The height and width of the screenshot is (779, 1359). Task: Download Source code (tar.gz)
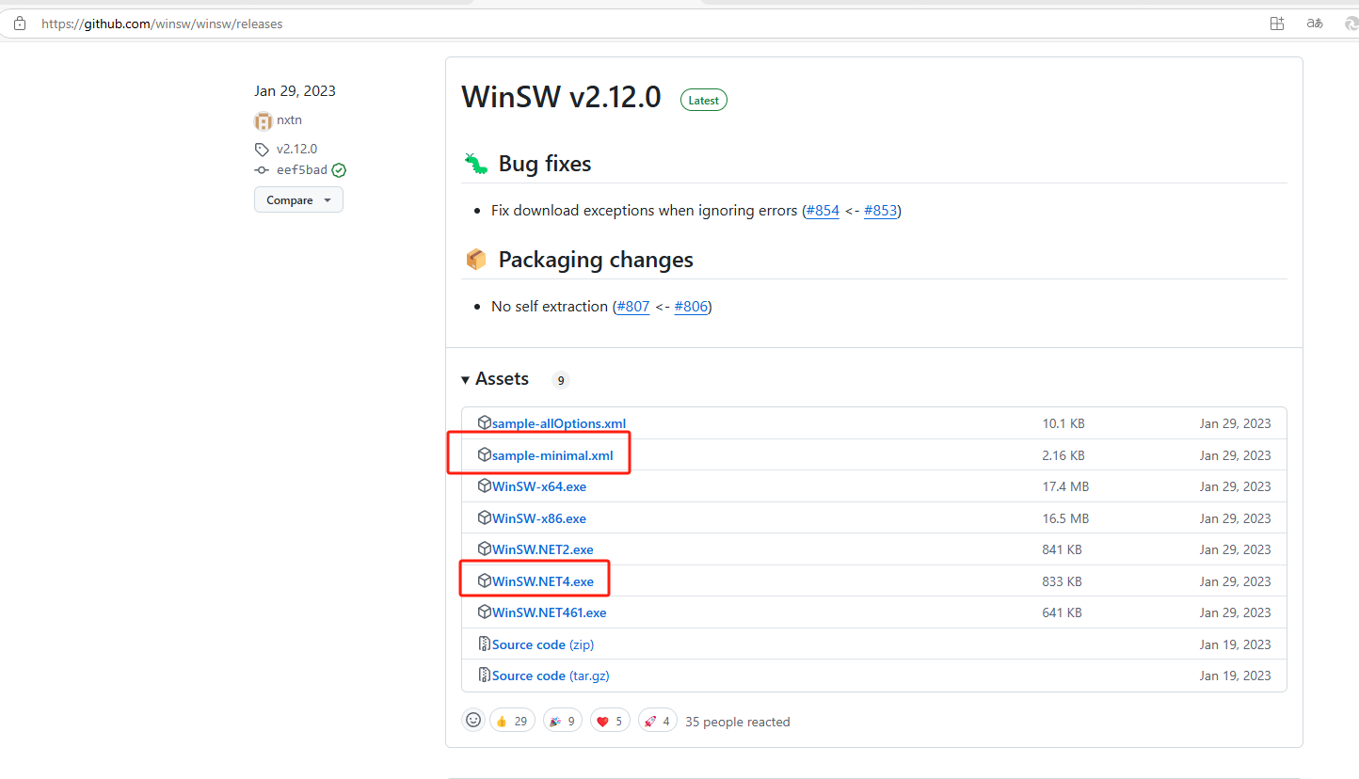(551, 676)
